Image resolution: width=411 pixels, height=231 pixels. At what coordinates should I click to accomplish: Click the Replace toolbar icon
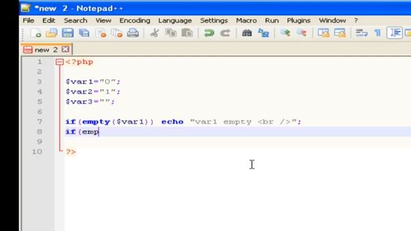263,33
